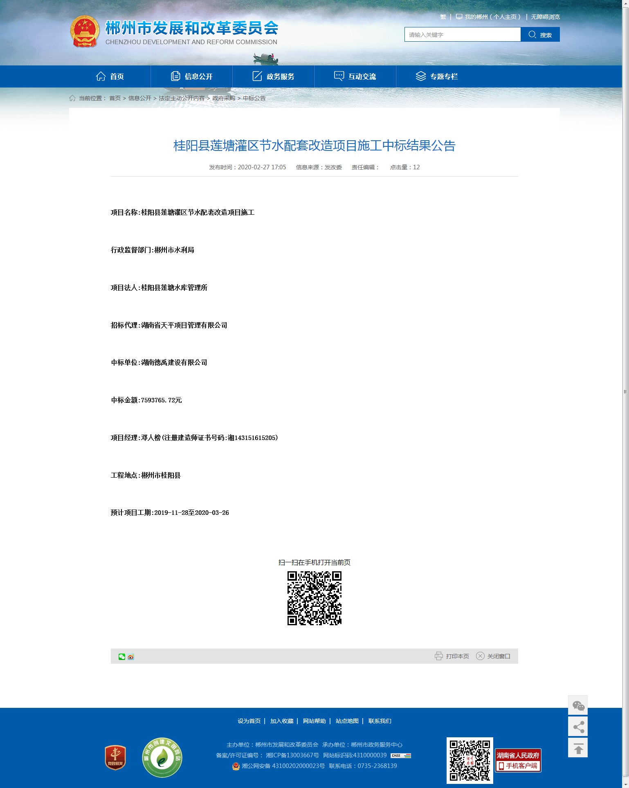Click the floating back-to-top arrow button
This screenshot has height=788, width=629.
tap(578, 748)
